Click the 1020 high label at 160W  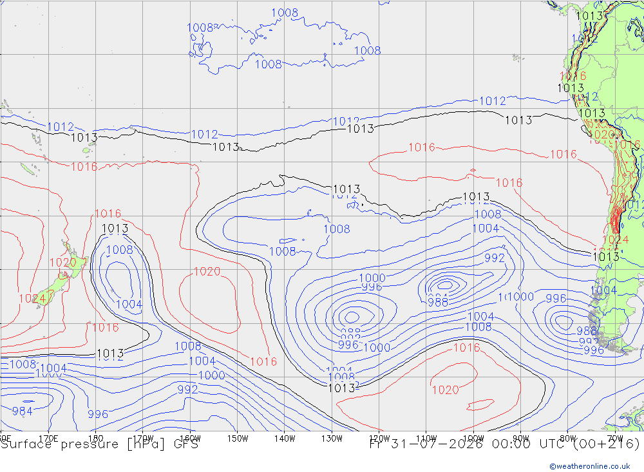coord(207,272)
